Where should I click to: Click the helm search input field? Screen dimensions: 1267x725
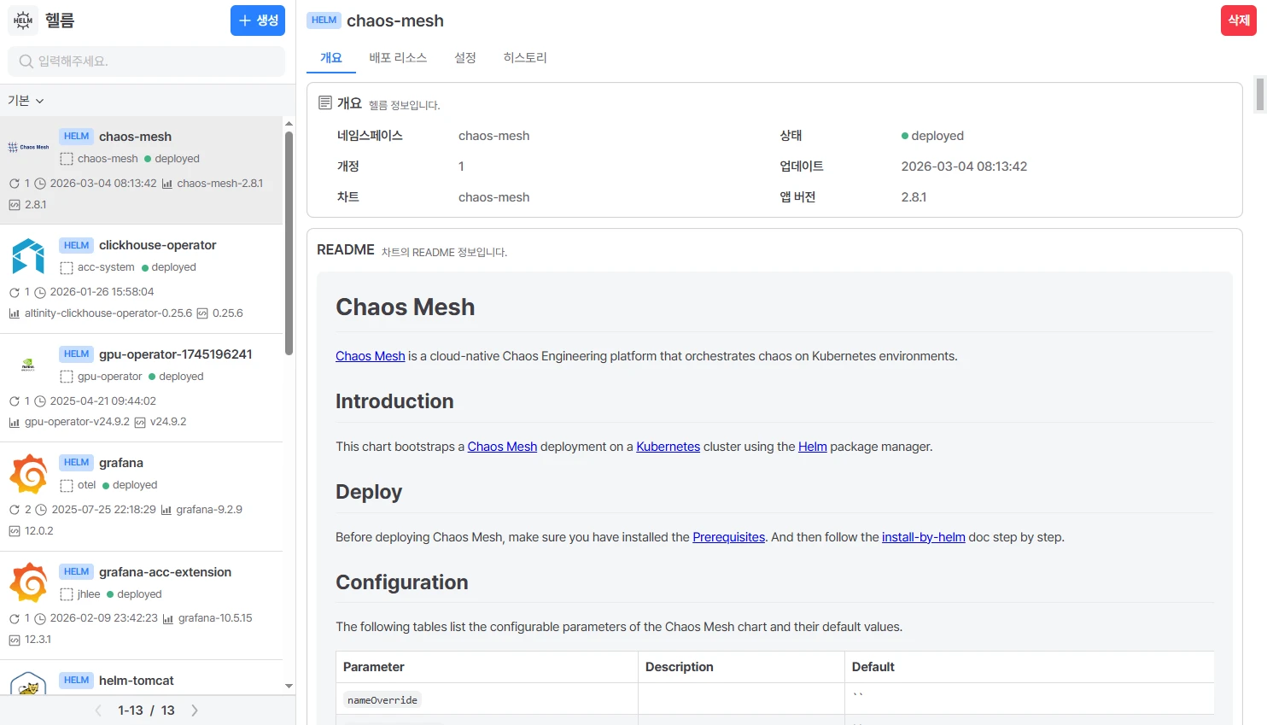pos(146,61)
